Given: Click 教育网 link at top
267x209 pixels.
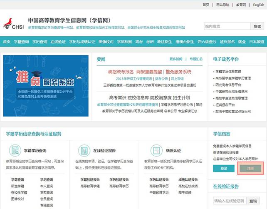Looking at the screenshot, I should click(x=241, y=5).
